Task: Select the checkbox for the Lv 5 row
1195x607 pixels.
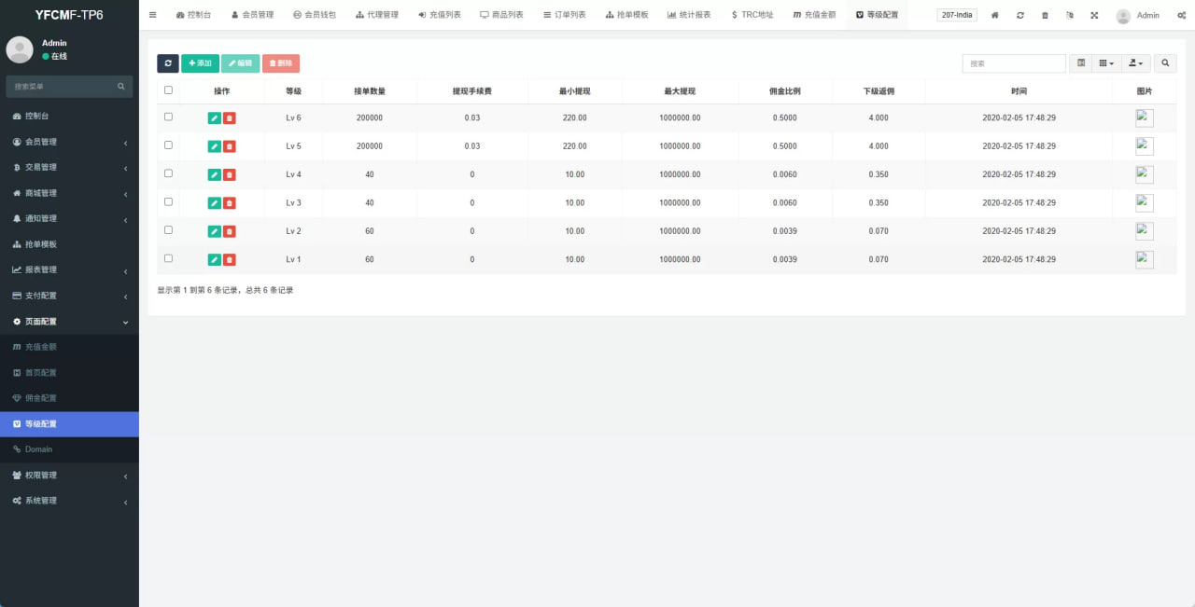Action: 168,145
